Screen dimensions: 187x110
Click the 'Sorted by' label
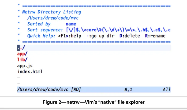(39, 24)
